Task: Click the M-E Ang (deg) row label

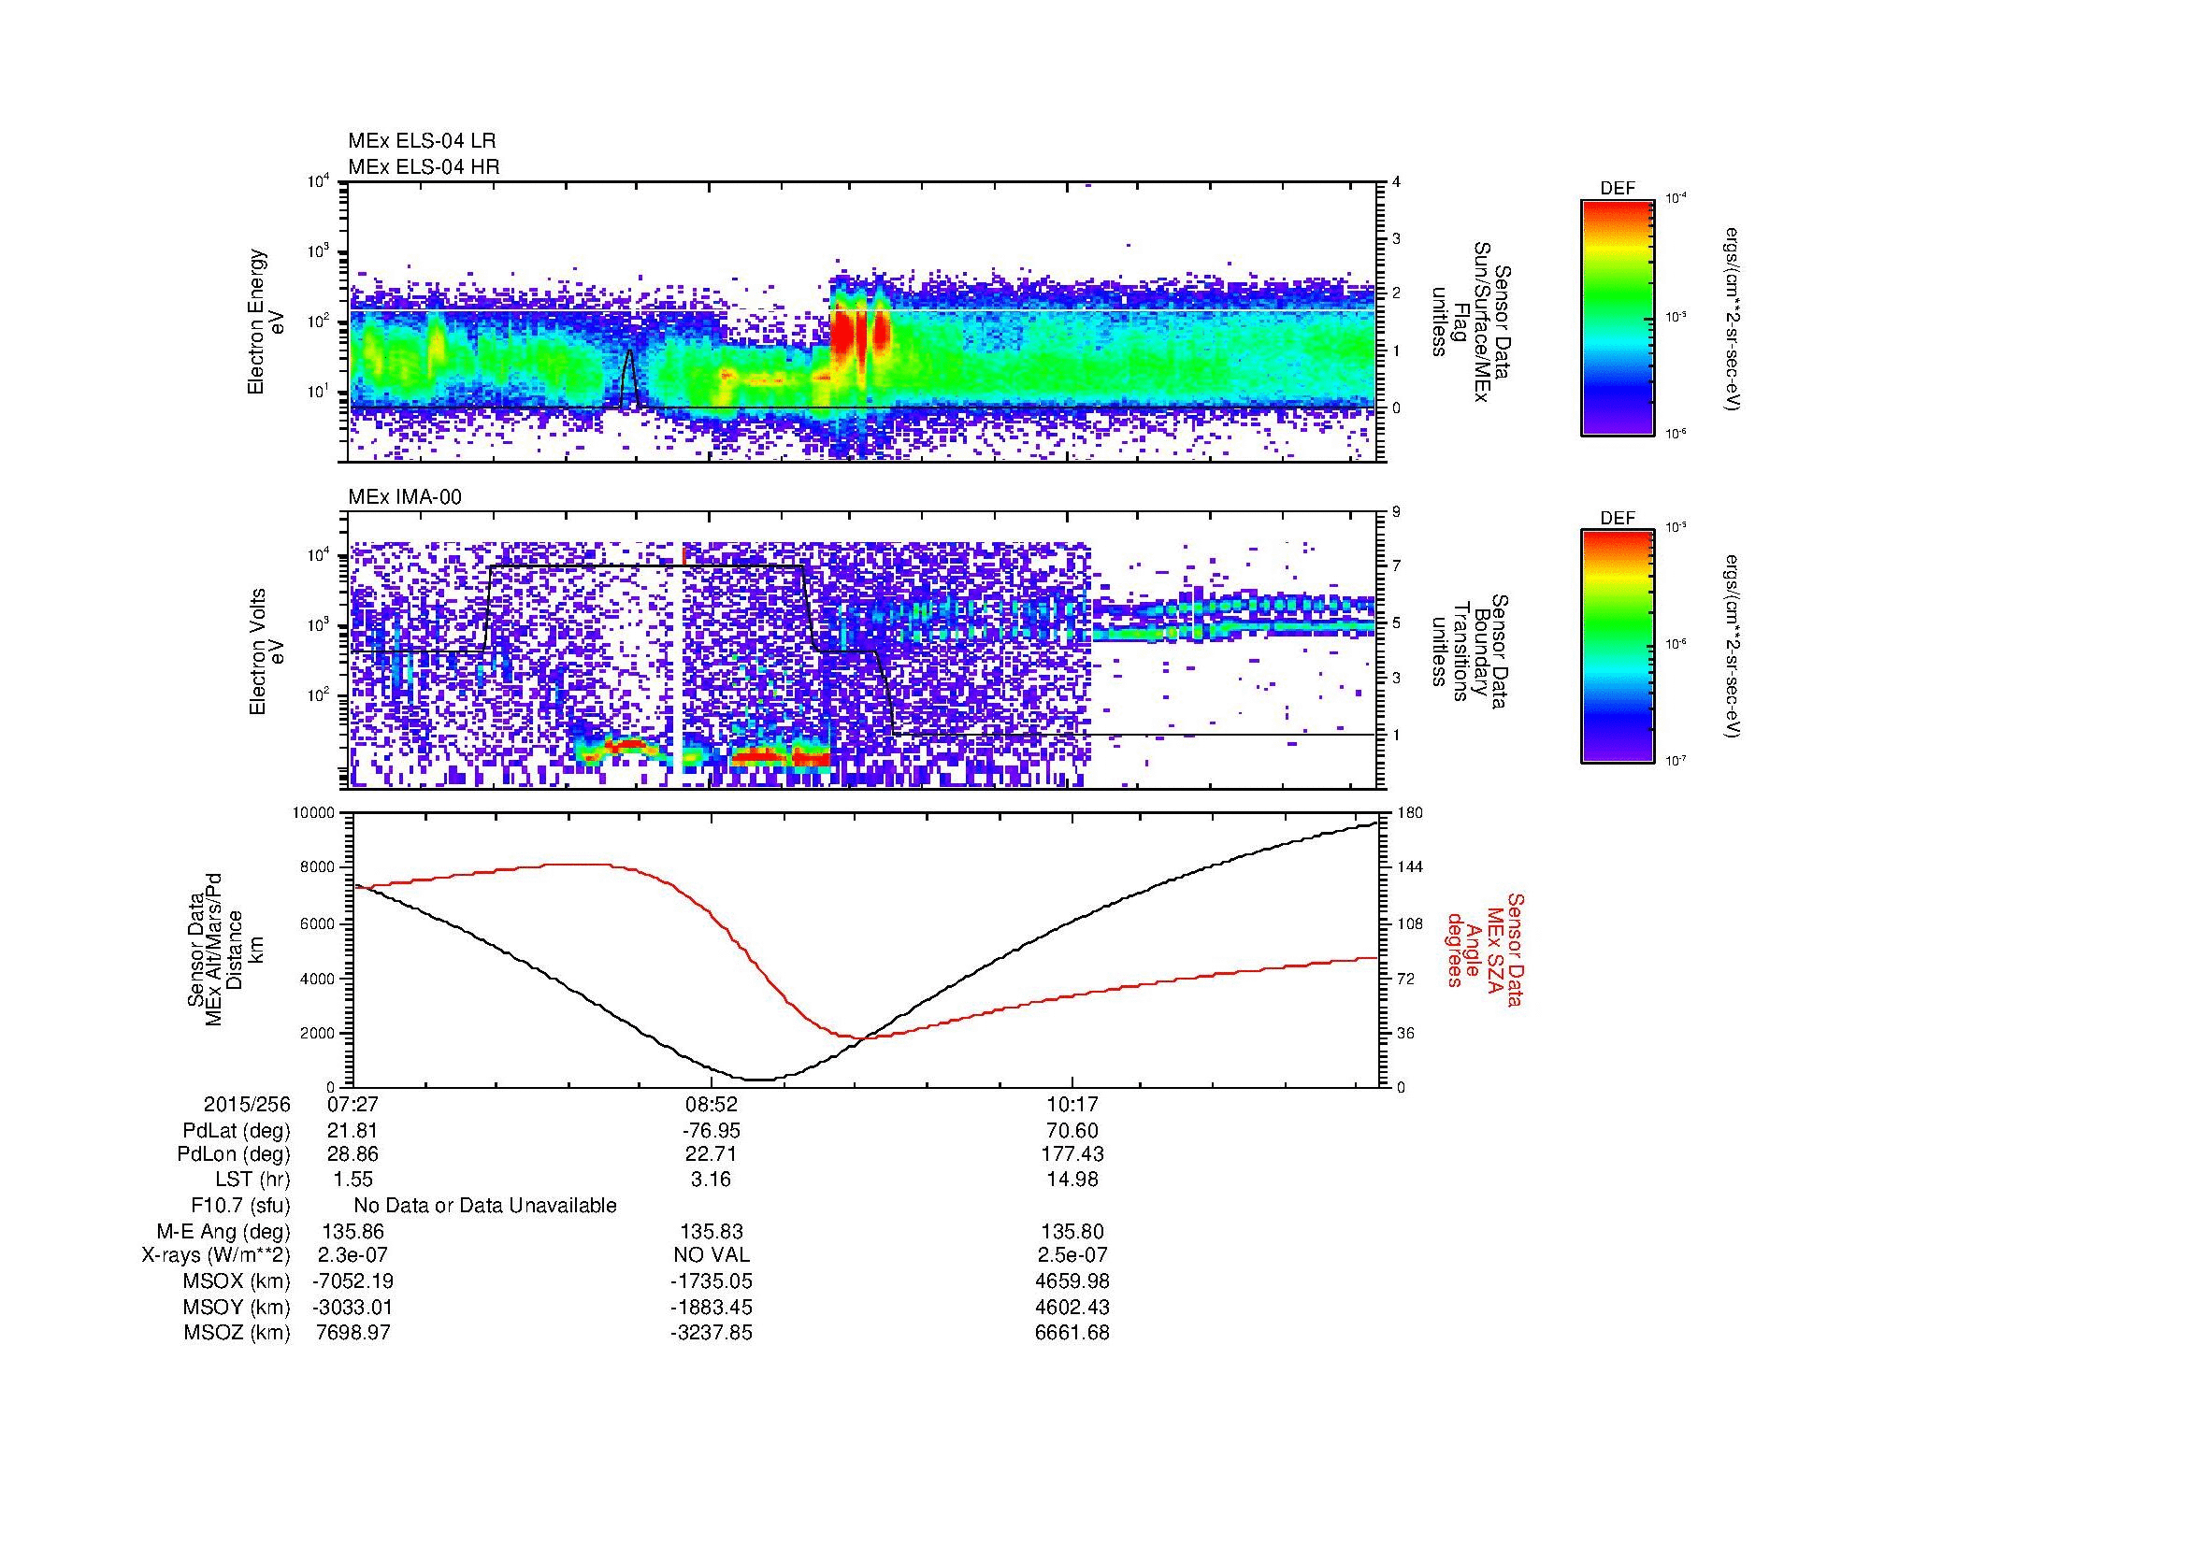Action: (x=223, y=1231)
